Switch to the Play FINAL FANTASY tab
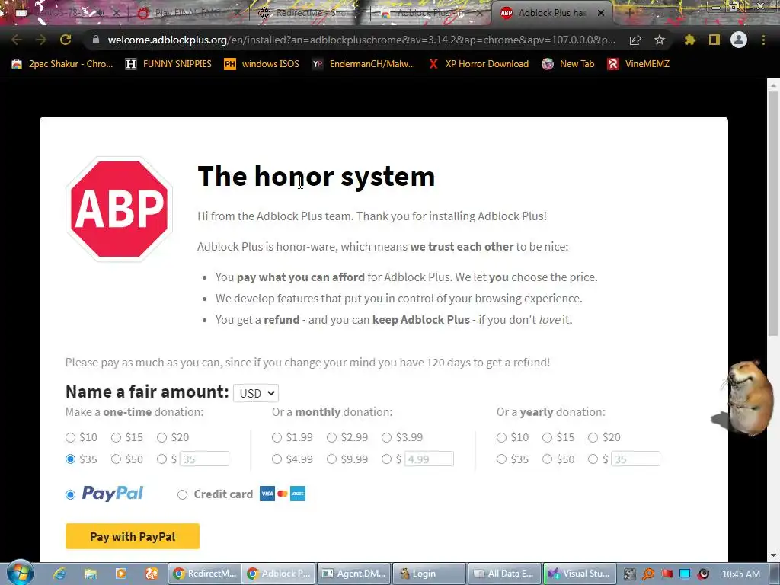Screen dimensions: 780x585 click(x=187, y=14)
